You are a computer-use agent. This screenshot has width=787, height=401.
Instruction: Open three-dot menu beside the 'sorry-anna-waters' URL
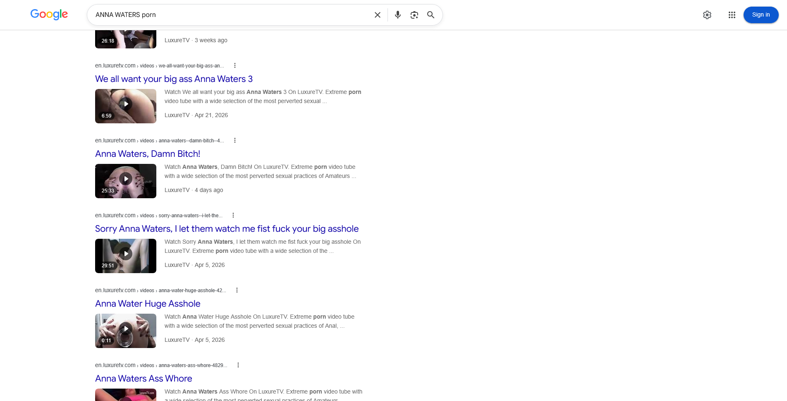point(233,215)
